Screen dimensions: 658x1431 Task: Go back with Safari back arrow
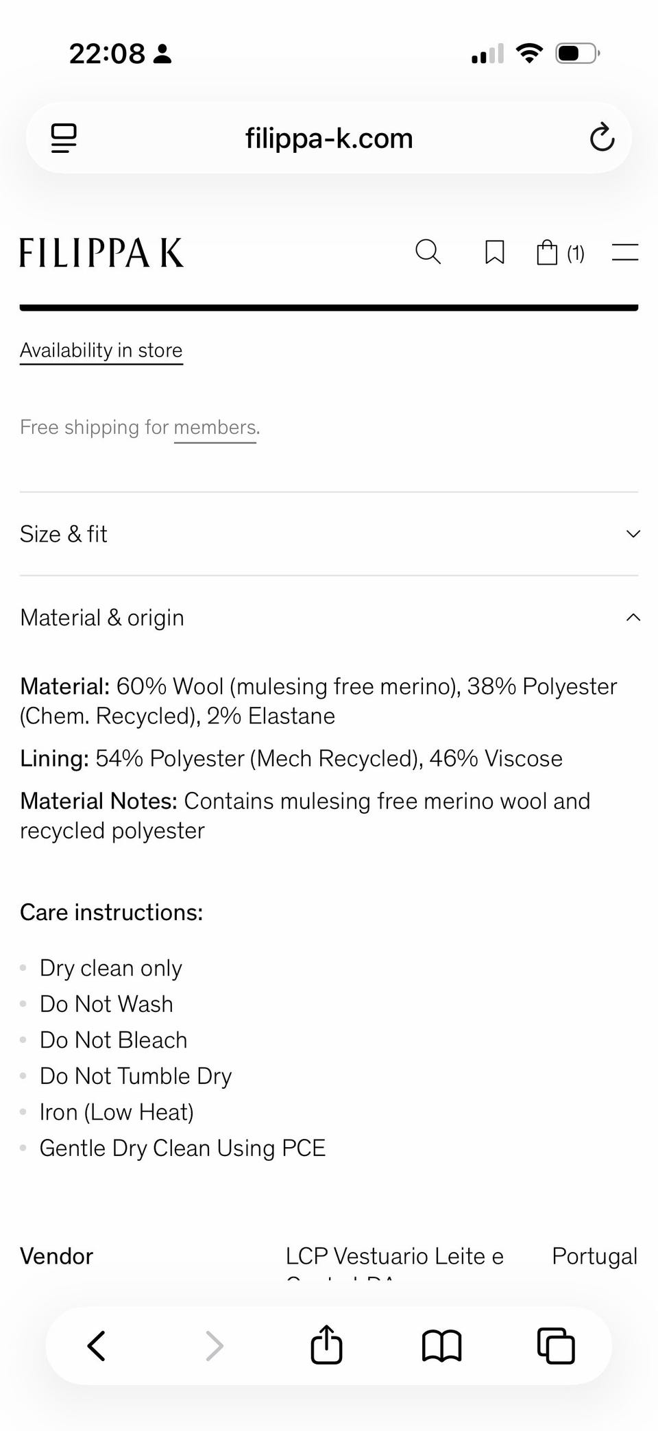pos(97,1345)
